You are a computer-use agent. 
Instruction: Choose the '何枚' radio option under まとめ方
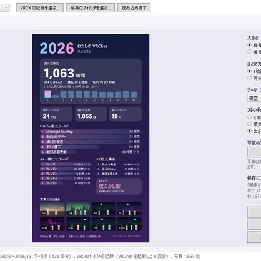point(249,77)
